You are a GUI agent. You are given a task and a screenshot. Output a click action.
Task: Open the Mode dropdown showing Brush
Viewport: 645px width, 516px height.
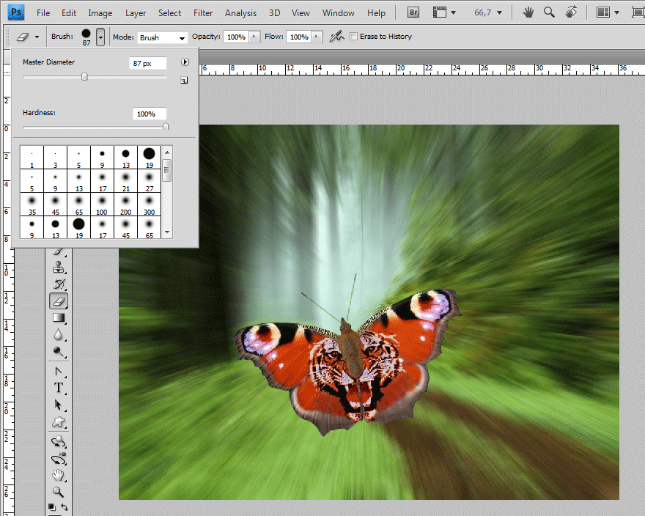tap(162, 37)
